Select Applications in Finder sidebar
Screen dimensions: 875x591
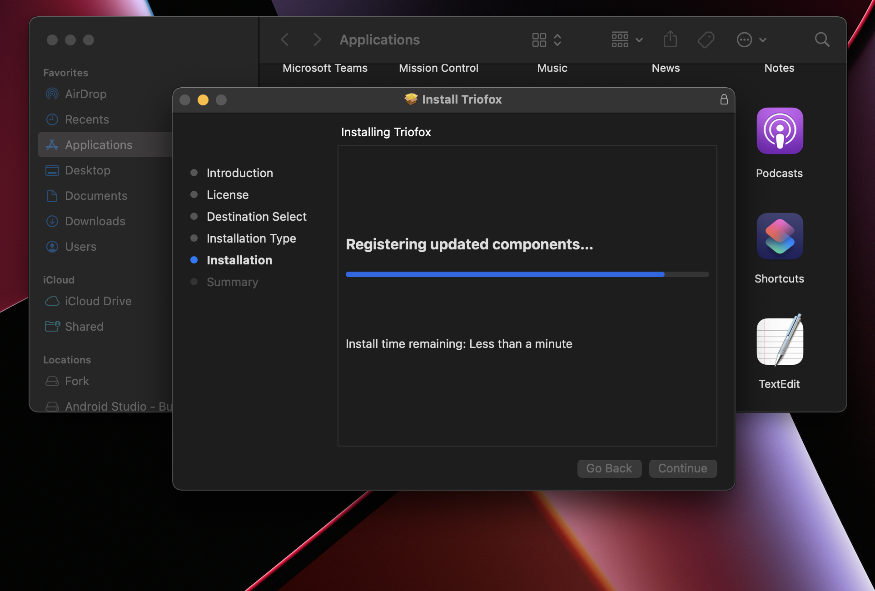click(x=104, y=144)
